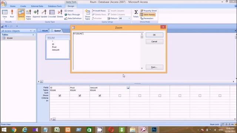The image size is (237, 133).
Task: Check Show box in eighth grid column
Action: (x=200, y=96)
